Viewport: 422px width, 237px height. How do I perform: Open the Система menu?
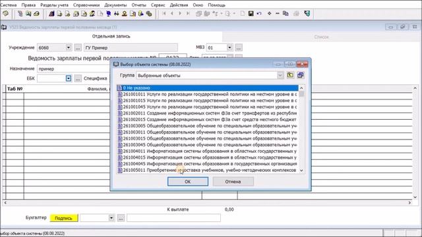tap(8, 5)
